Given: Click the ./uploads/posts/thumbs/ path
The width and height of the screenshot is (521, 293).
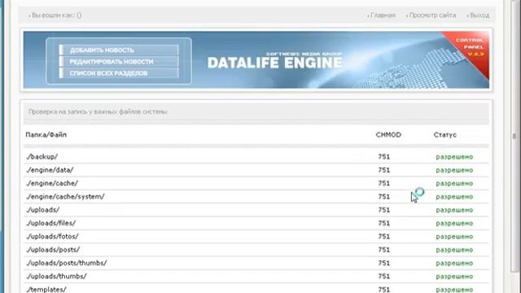Looking at the screenshot, I should (67, 263).
